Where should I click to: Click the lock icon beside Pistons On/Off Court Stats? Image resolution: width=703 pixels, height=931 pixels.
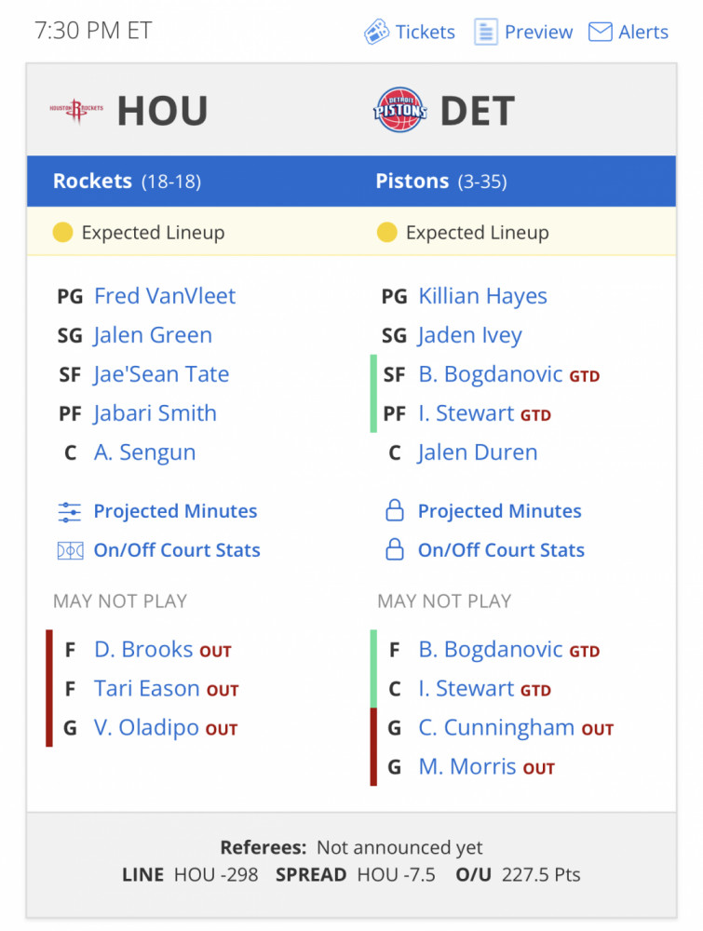[395, 549]
